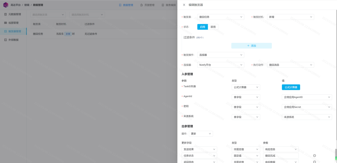
Task: Click the 棱镜 breadcrumb link
Action: click(x=27, y=5)
